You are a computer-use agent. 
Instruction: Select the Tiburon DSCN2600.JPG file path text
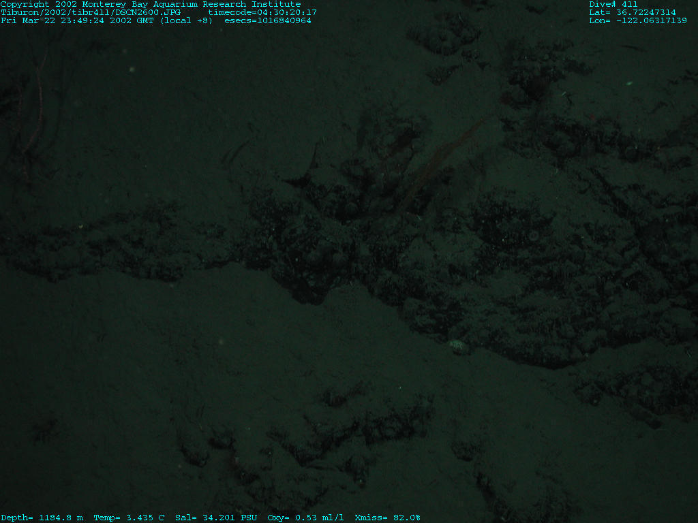(91, 12)
